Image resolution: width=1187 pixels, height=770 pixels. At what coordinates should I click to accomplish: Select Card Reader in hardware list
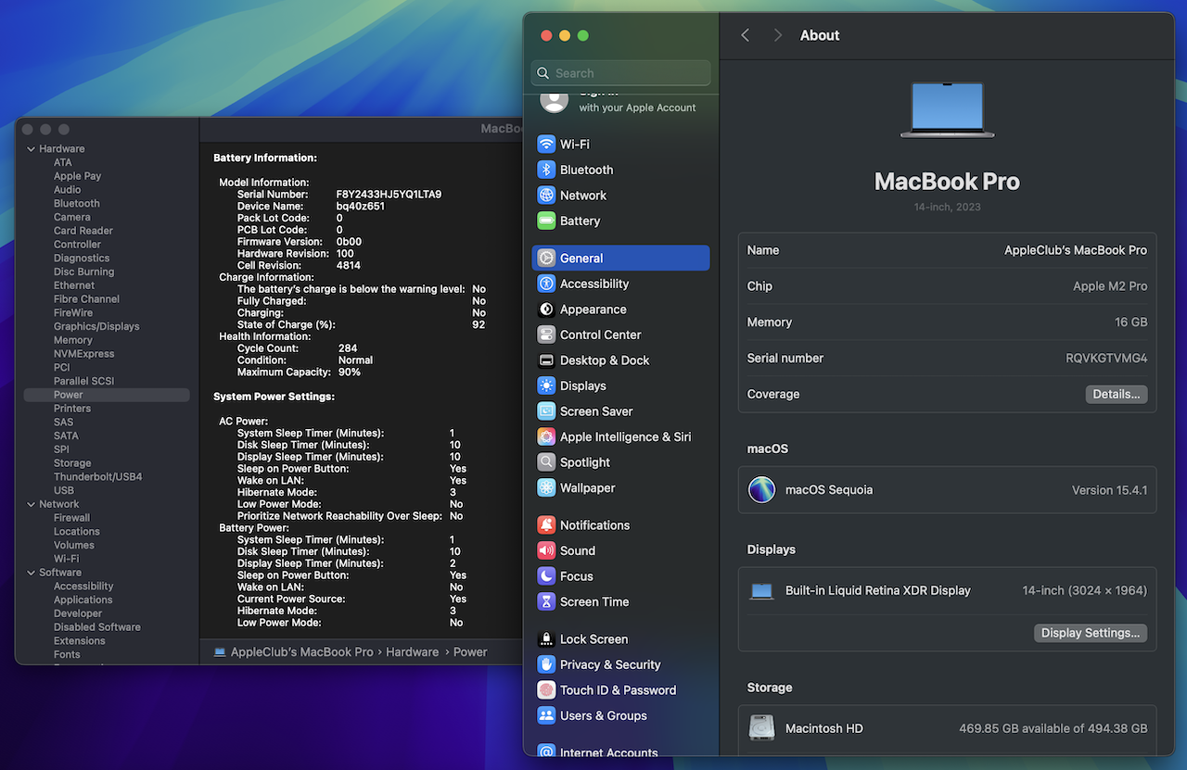click(83, 231)
